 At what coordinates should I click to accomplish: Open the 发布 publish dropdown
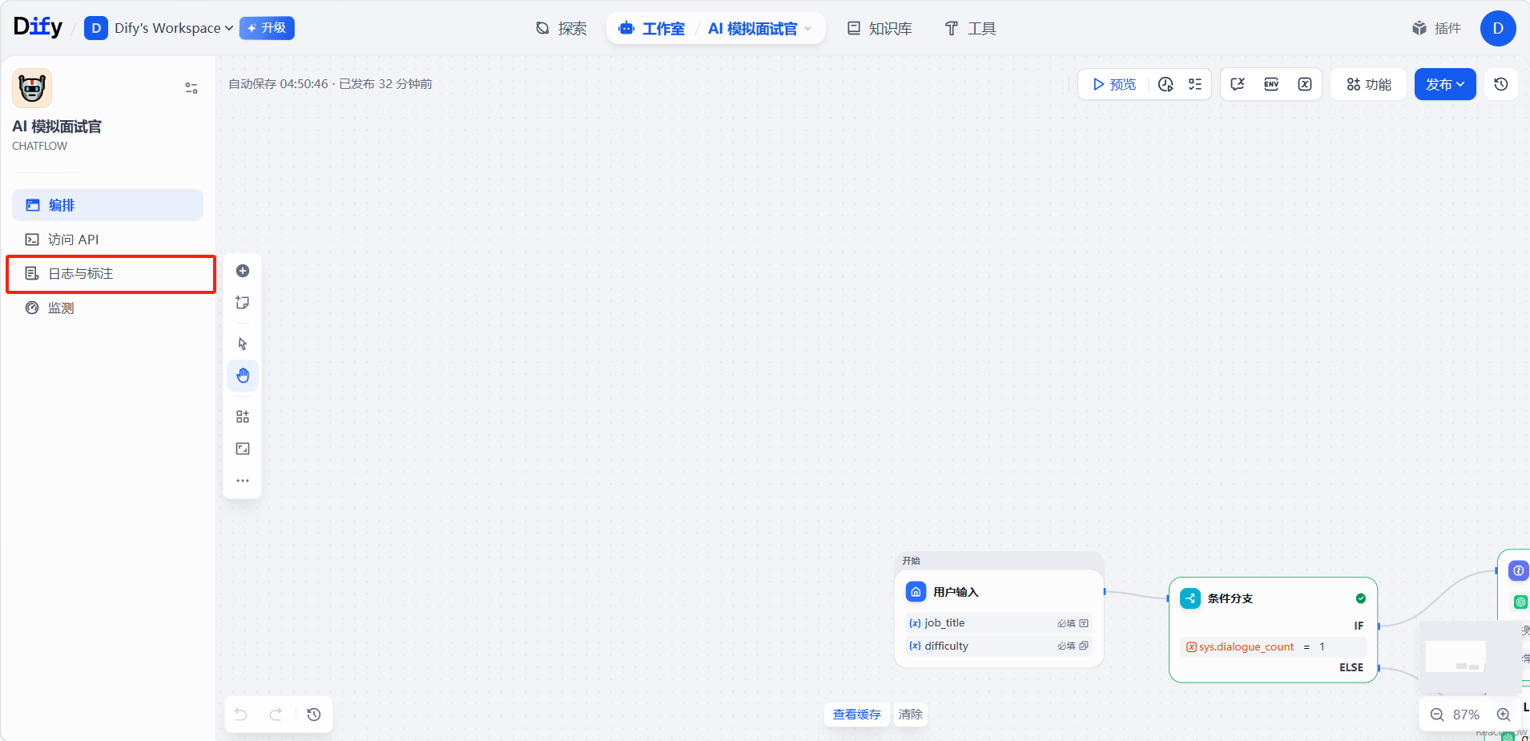tap(1444, 84)
